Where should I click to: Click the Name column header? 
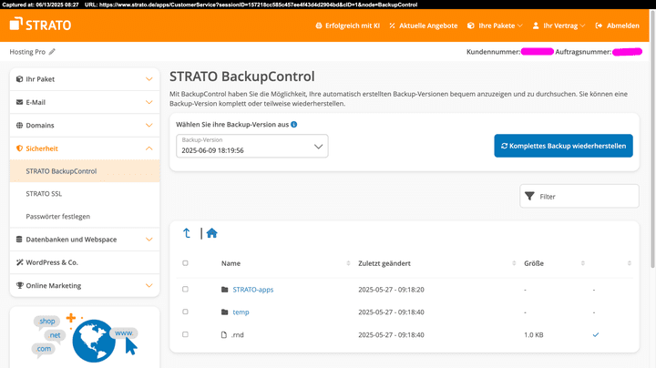(x=231, y=263)
